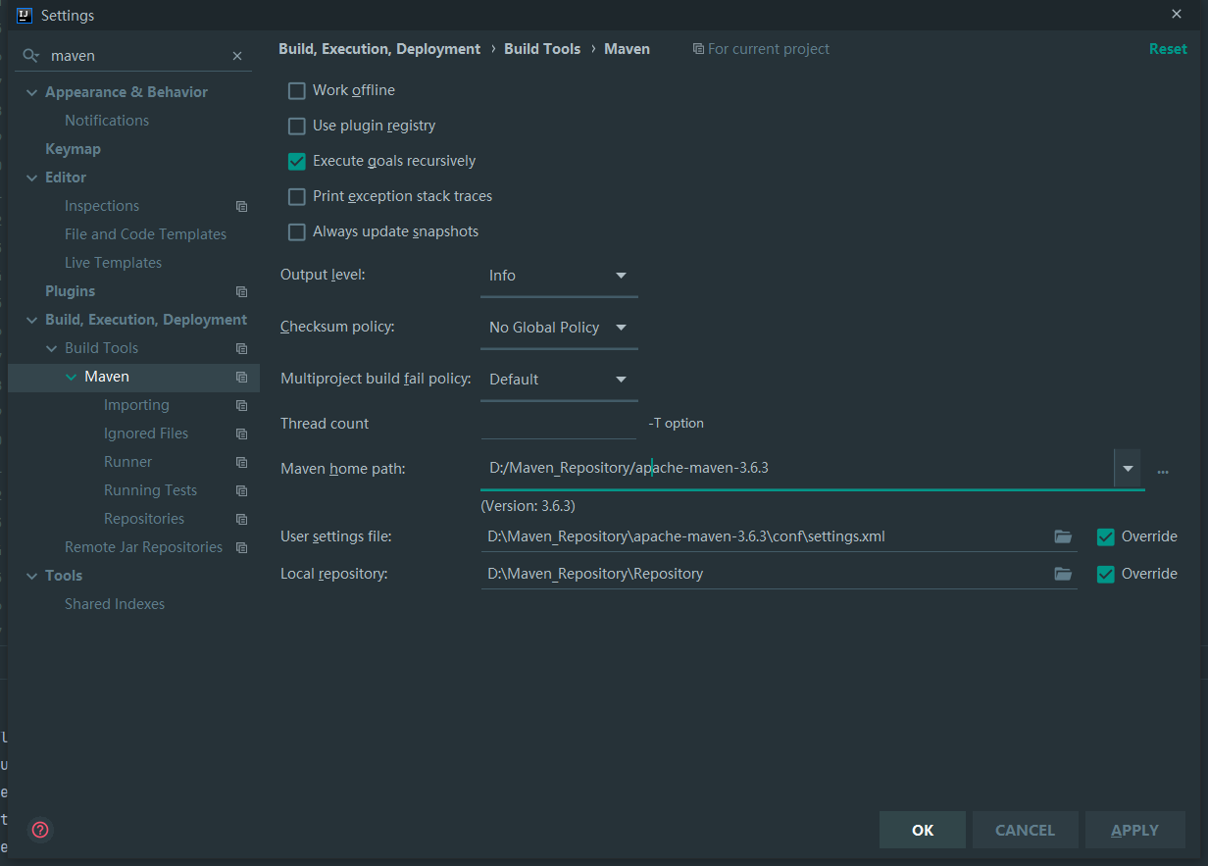Click the project-scope icon beside Repositories

point(241,519)
